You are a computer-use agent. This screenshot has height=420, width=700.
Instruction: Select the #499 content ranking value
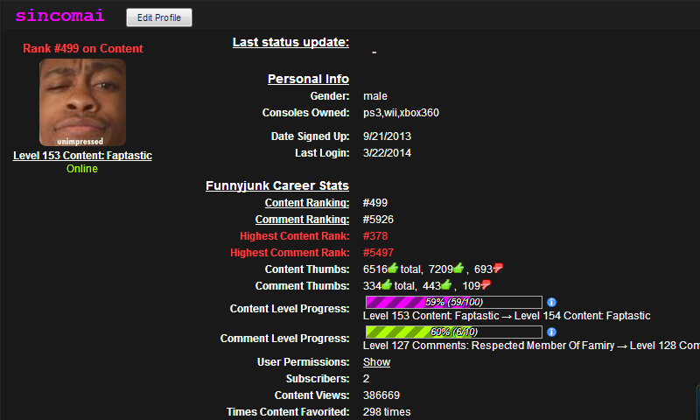(x=375, y=203)
